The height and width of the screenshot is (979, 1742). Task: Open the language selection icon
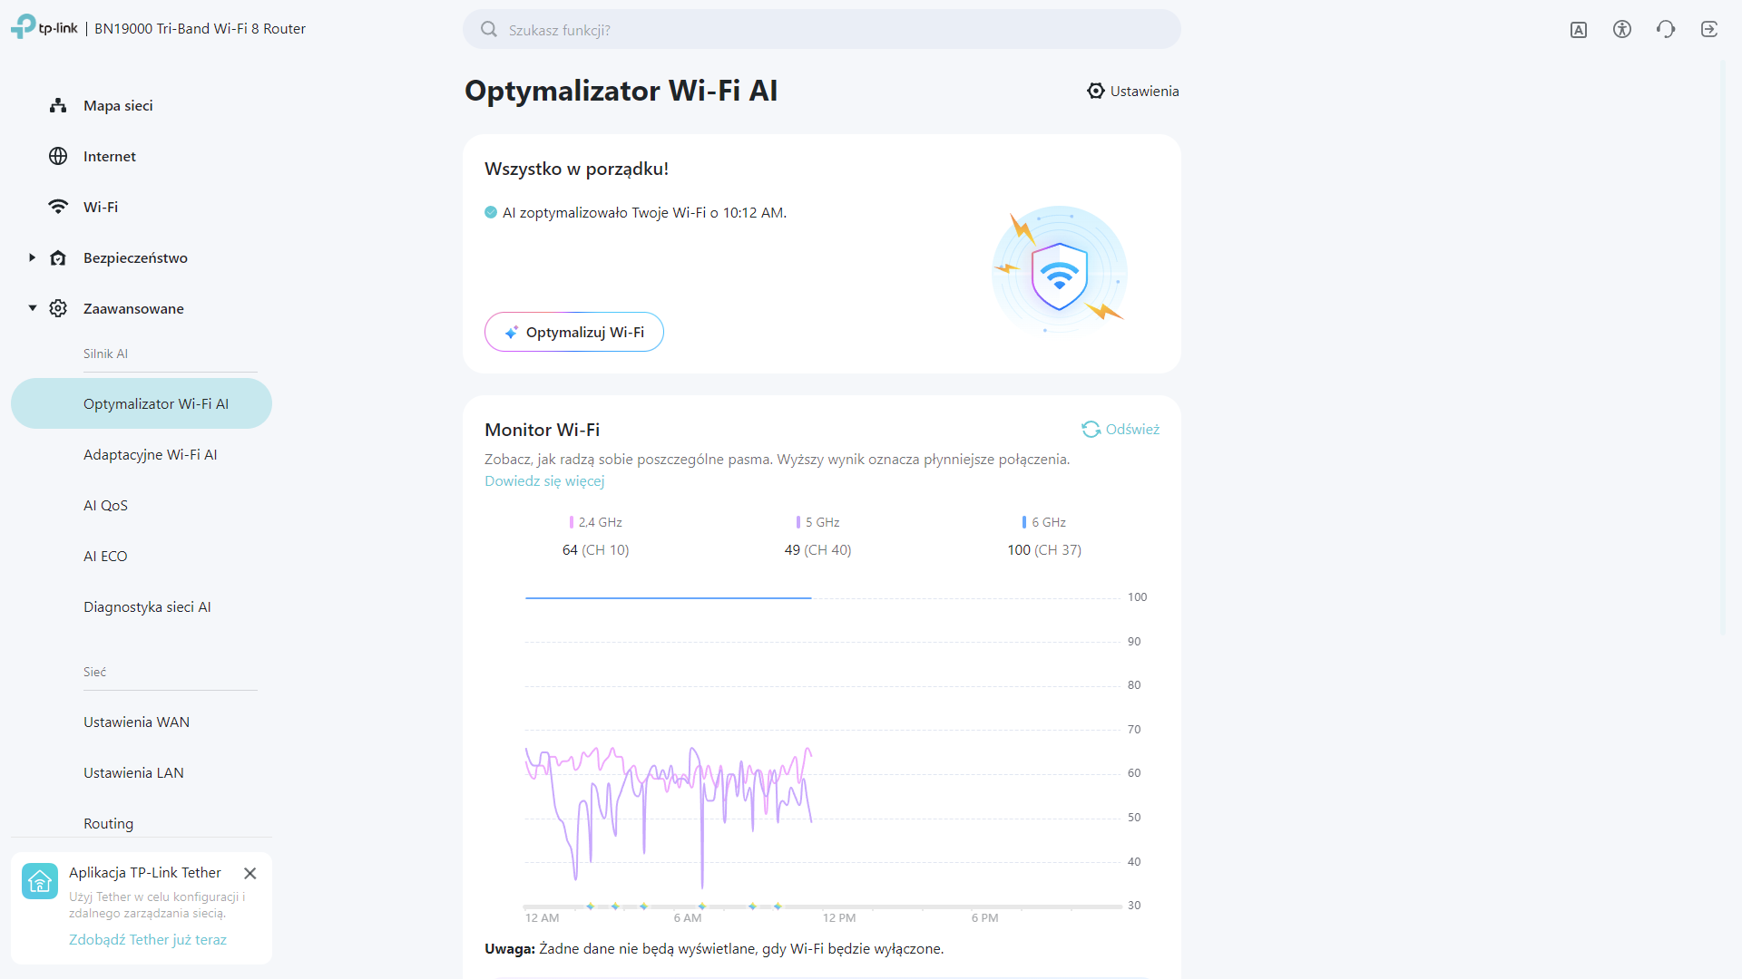(x=1579, y=30)
